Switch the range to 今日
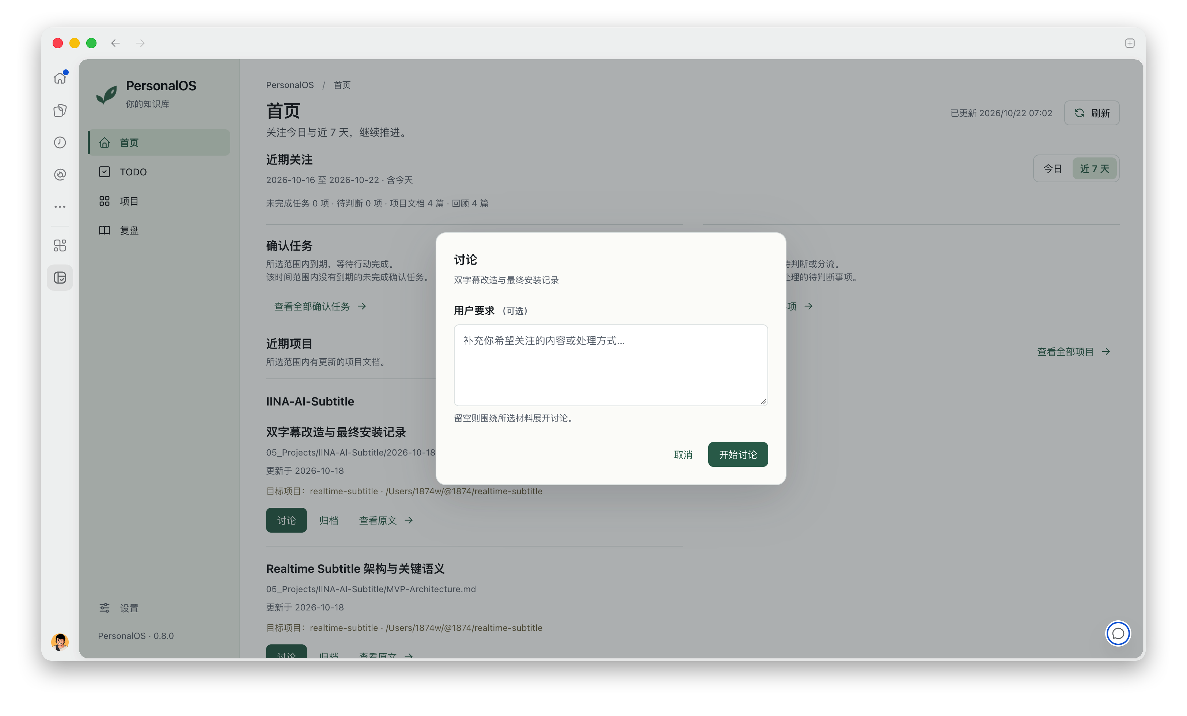 1053,169
